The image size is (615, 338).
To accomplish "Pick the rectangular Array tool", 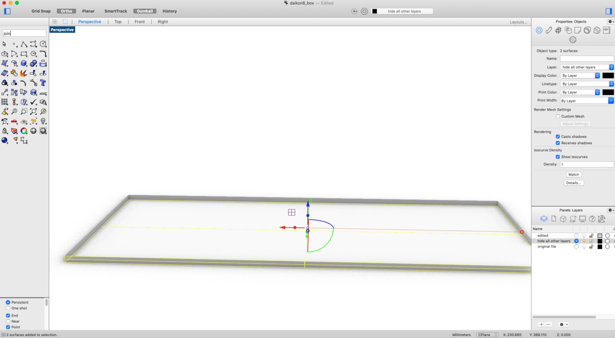I will [x=5, y=102].
